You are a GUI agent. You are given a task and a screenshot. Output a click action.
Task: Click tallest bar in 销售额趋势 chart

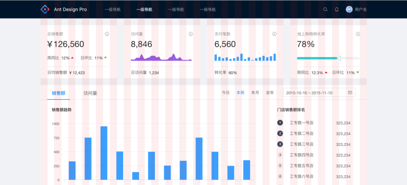(x=104, y=153)
